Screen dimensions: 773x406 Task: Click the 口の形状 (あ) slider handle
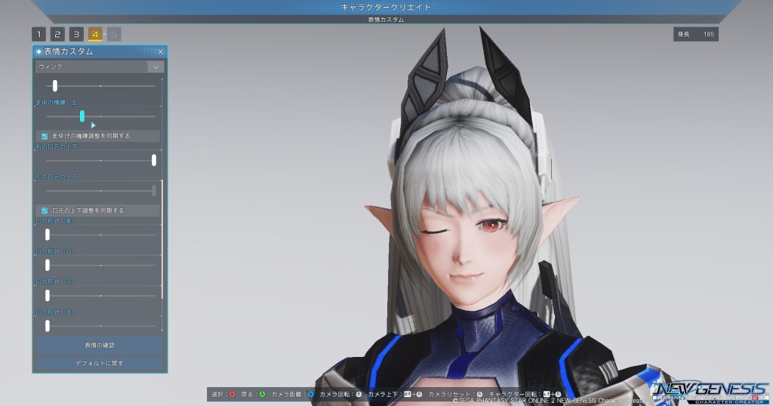click(x=48, y=235)
